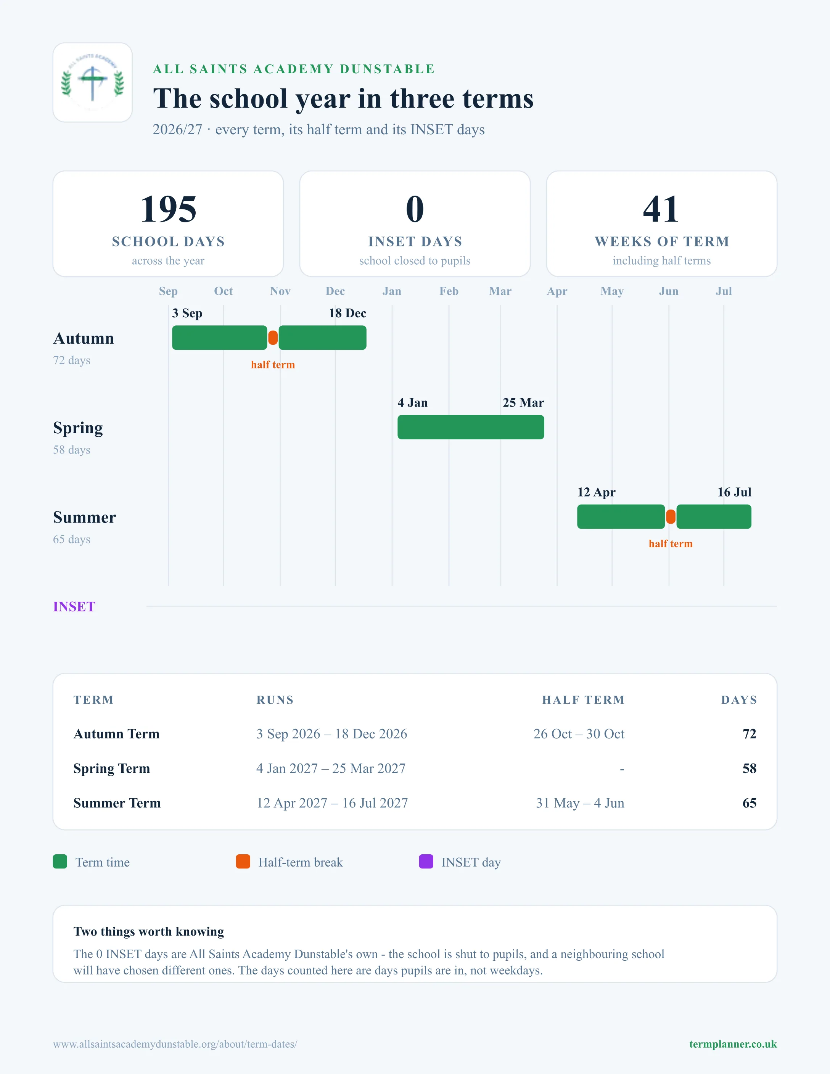Click the 0 INSET Days card
This screenshot has height=1074, width=830.
click(415, 224)
